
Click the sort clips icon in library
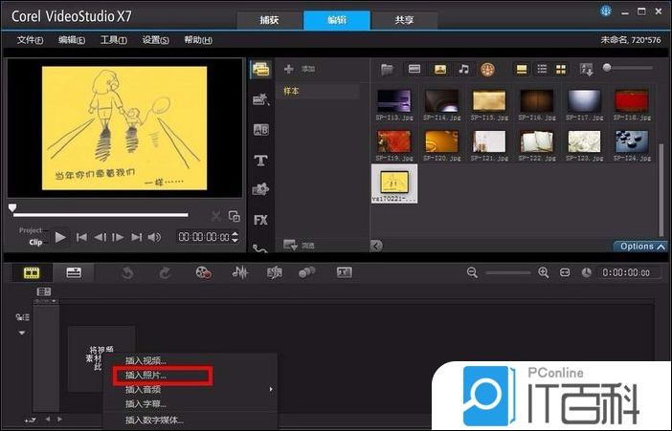click(x=586, y=69)
